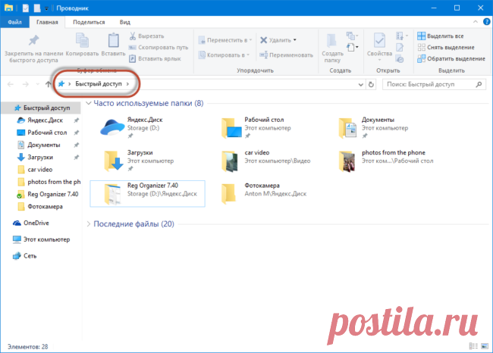Select the car video folder tile
493x353 pixels.
point(265,161)
